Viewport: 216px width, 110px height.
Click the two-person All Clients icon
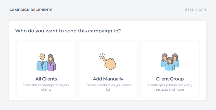point(46,62)
